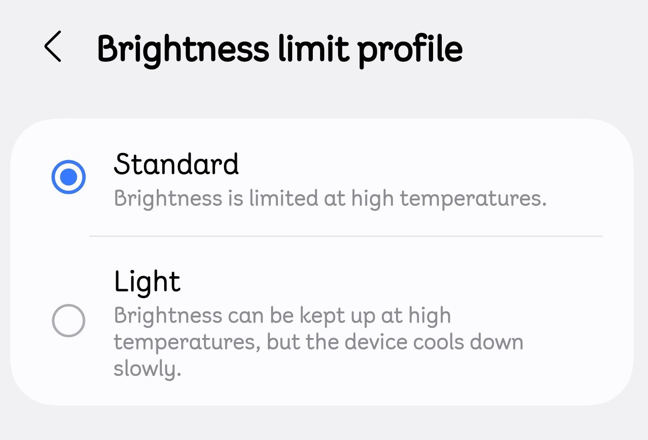
Task: Click the "Light" option label
Action: [x=147, y=281]
